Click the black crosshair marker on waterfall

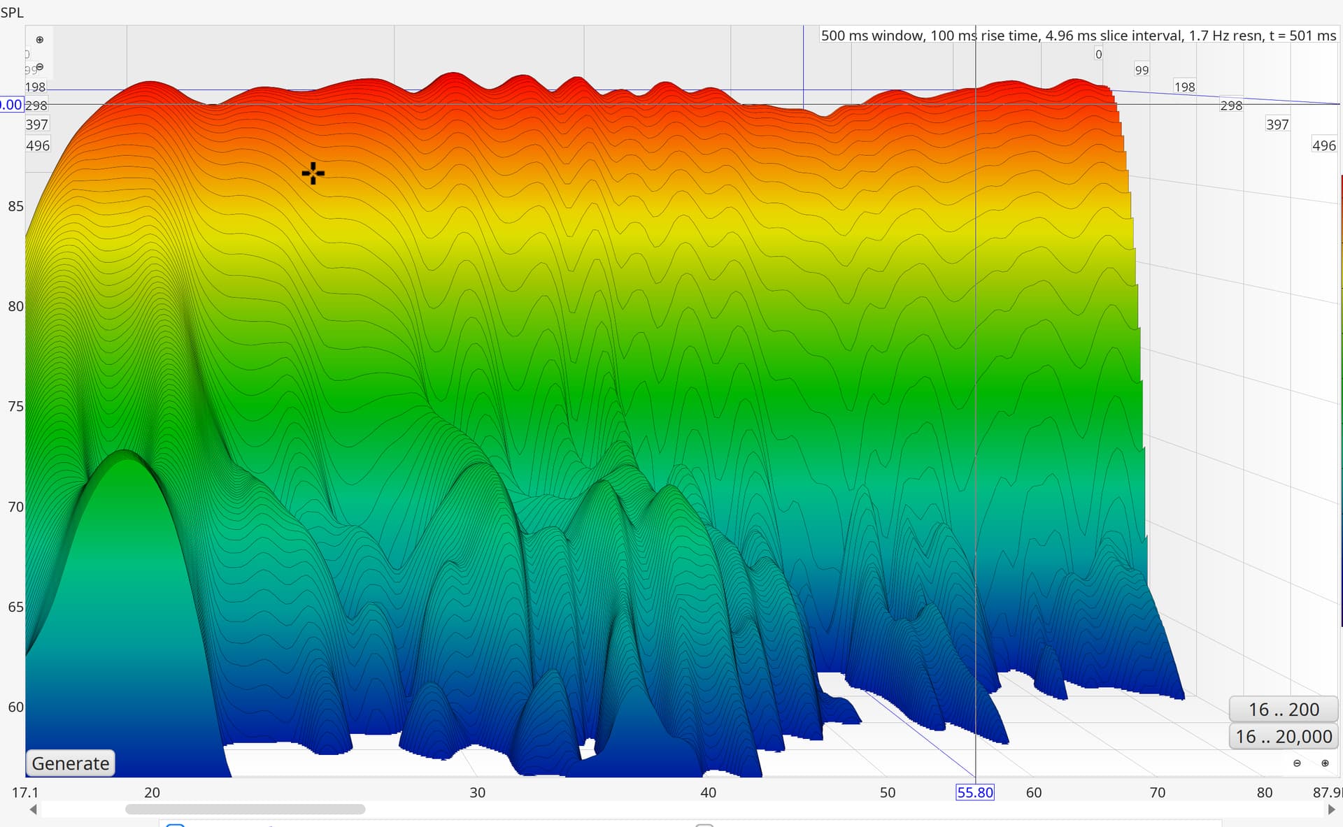(313, 173)
